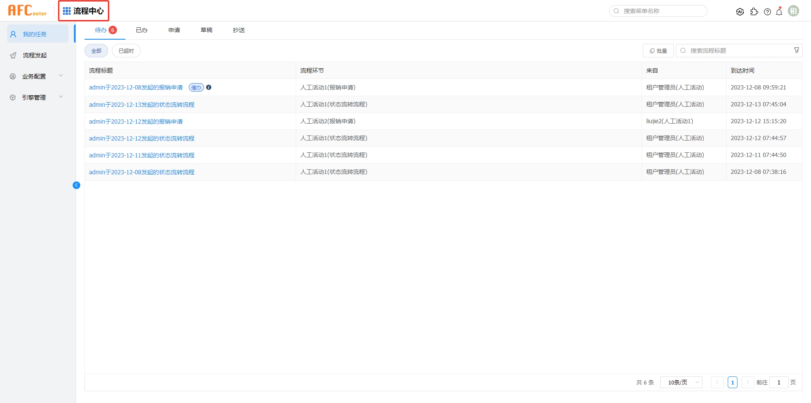Open the 流程中心 app grid menu
Image resolution: width=811 pixels, height=403 pixels.
[84, 11]
